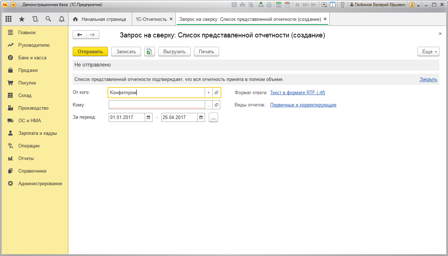
Task: Click the yellow Отправить button
Action: [x=90, y=51]
